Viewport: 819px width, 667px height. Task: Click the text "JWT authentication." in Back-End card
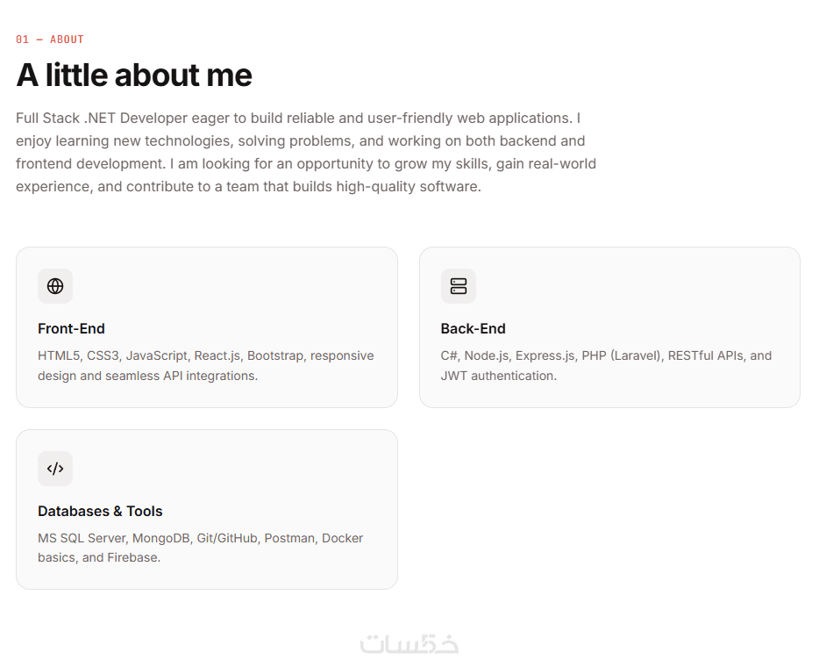pyautogui.click(x=498, y=376)
